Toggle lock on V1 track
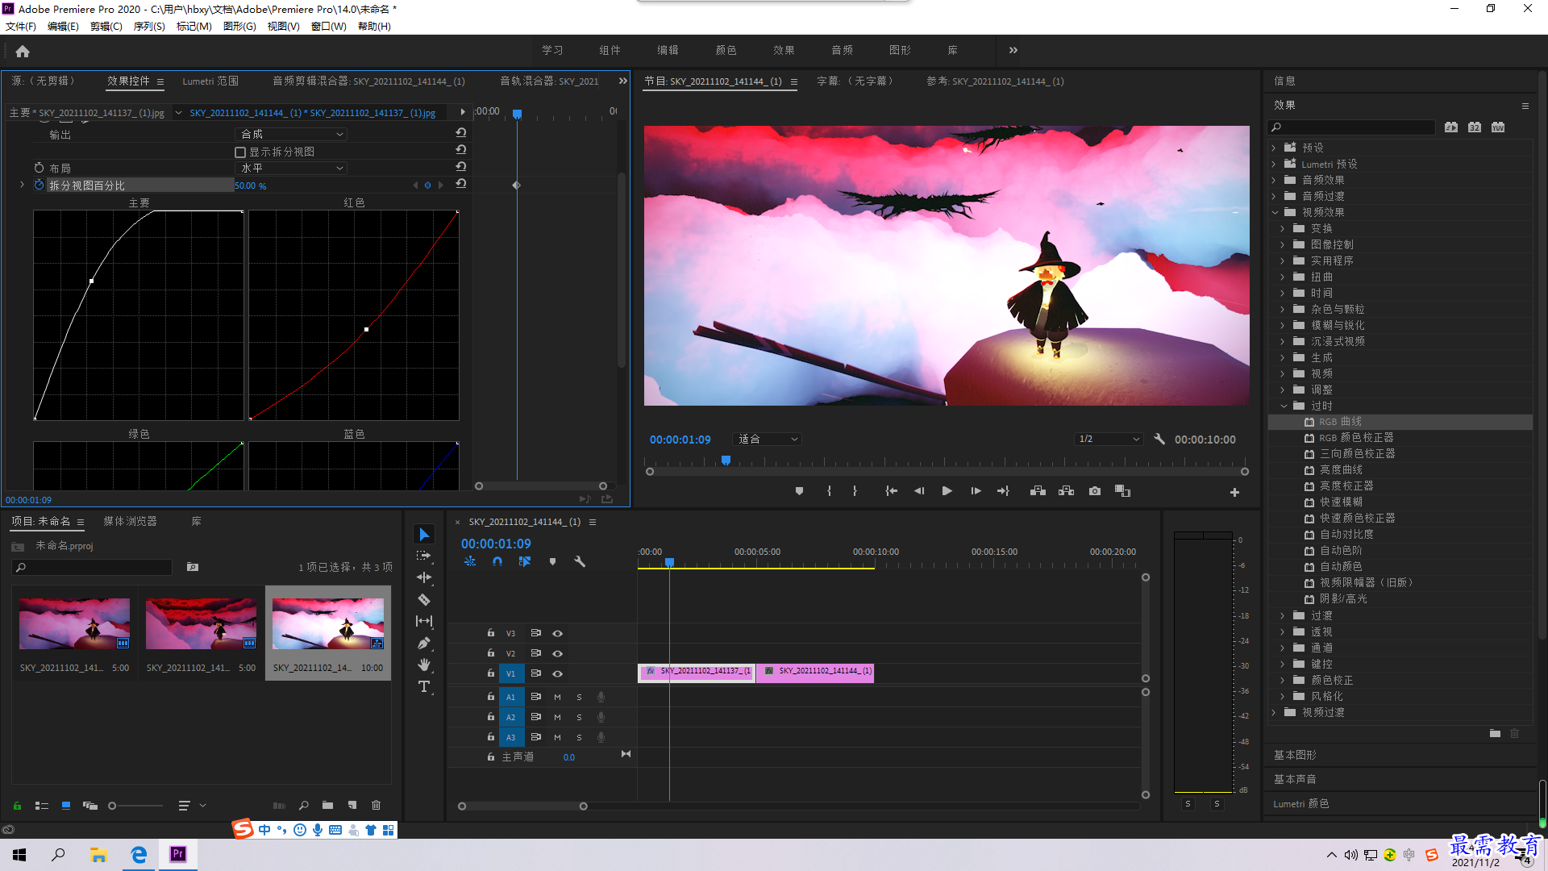The width and height of the screenshot is (1548, 871). (x=490, y=673)
